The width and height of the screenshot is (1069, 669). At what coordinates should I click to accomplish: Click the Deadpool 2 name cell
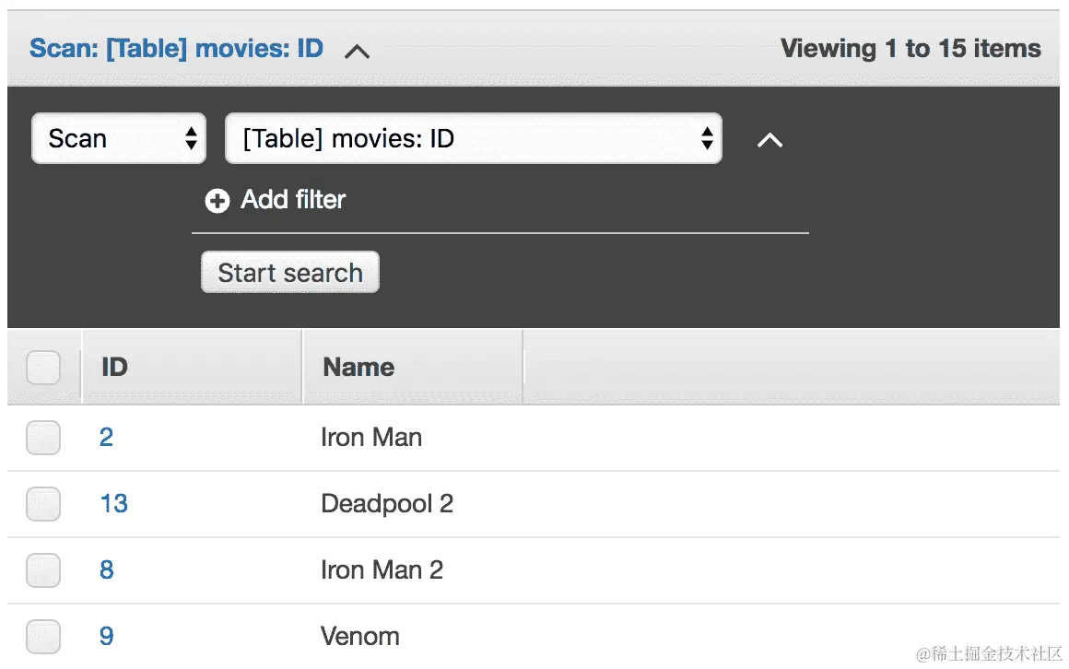click(387, 504)
